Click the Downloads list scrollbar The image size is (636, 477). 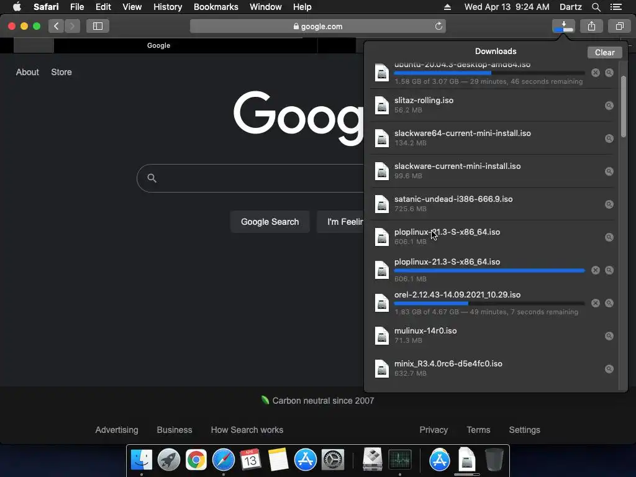(x=624, y=106)
